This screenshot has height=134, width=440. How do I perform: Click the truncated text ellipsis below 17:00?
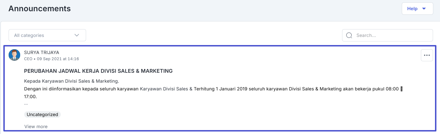coord(26,104)
